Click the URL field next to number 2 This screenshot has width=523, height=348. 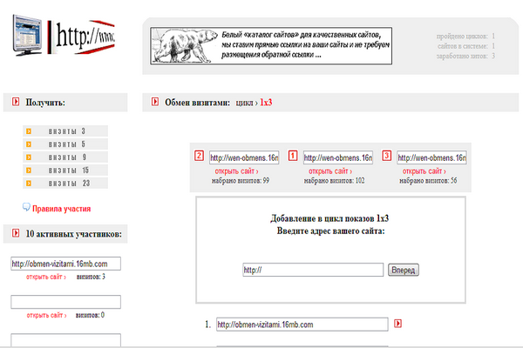coord(244,157)
